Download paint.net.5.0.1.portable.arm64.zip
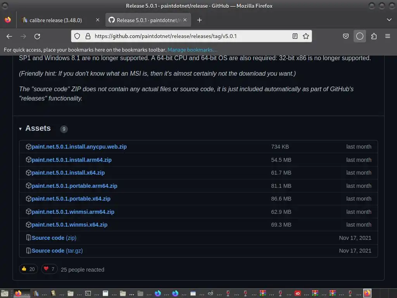 tap(74, 186)
